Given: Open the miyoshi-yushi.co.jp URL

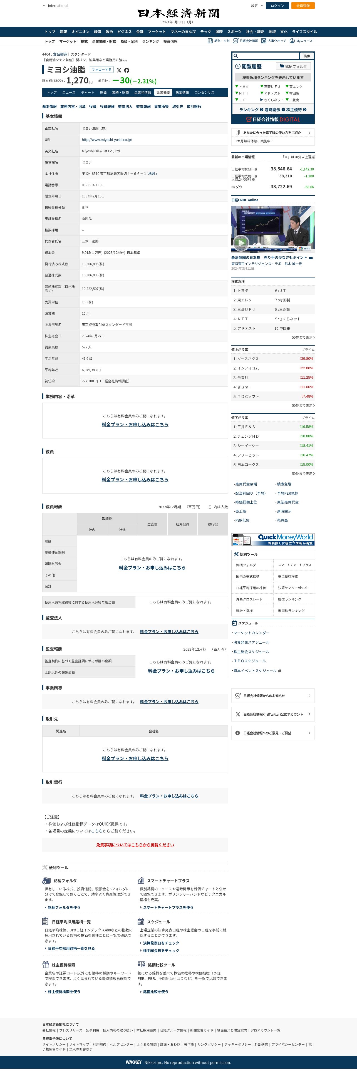Looking at the screenshot, I should (107, 140).
